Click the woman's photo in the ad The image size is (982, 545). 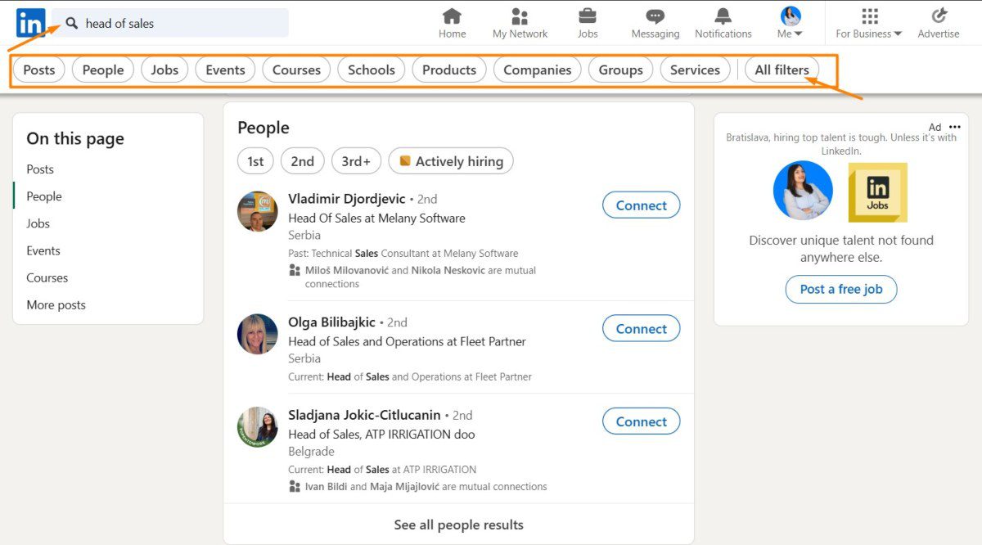pyautogui.click(x=803, y=190)
